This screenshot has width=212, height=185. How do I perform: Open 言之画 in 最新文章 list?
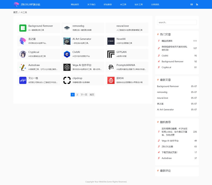[x=160, y=104]
